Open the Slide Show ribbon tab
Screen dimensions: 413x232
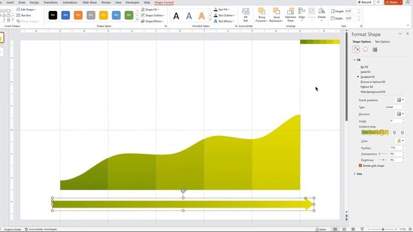point(90,3)
